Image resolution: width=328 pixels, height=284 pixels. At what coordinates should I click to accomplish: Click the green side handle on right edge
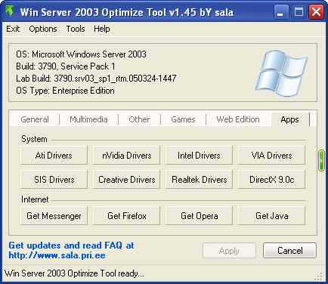point(321,160)
